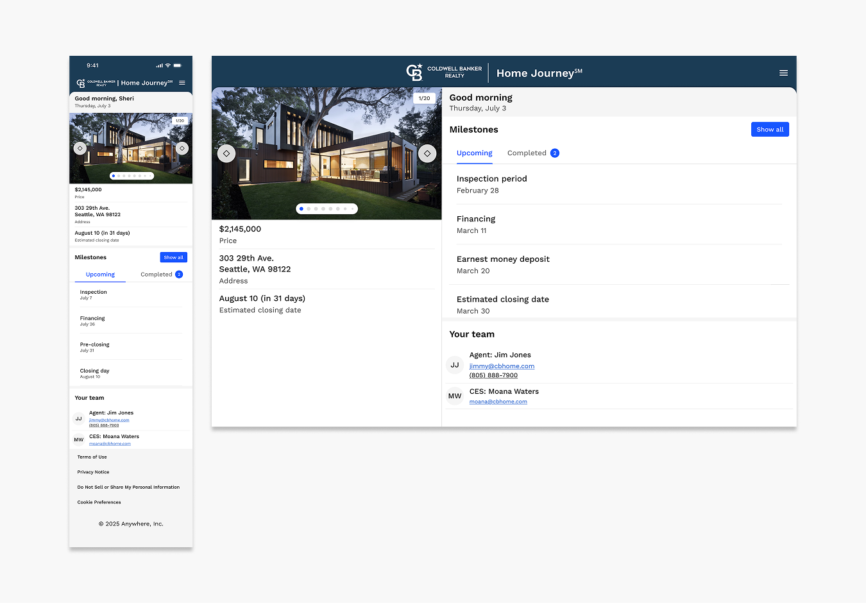Click JJ avatar in mobile Your team
The width and height of the screenshot is (866, 603).
(x=79, y=419)
